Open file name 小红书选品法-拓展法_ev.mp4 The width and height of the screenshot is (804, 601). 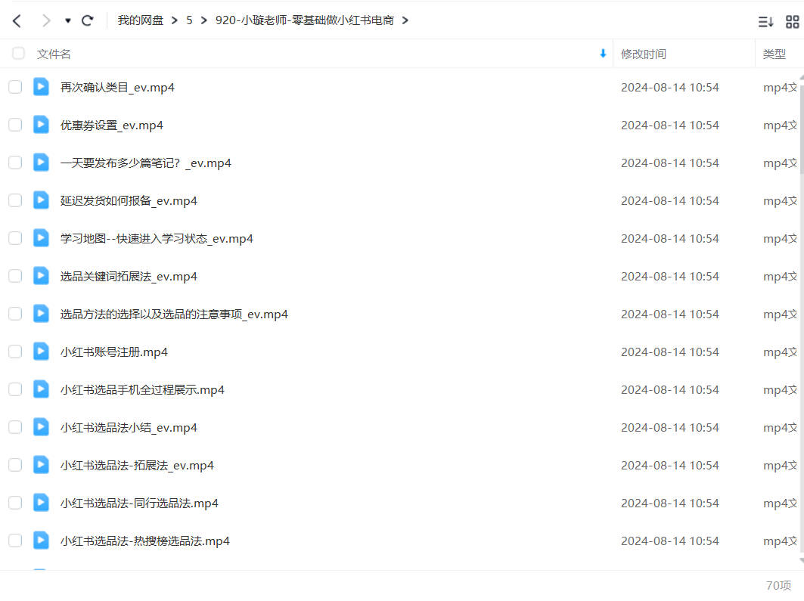tap(137, 466)
